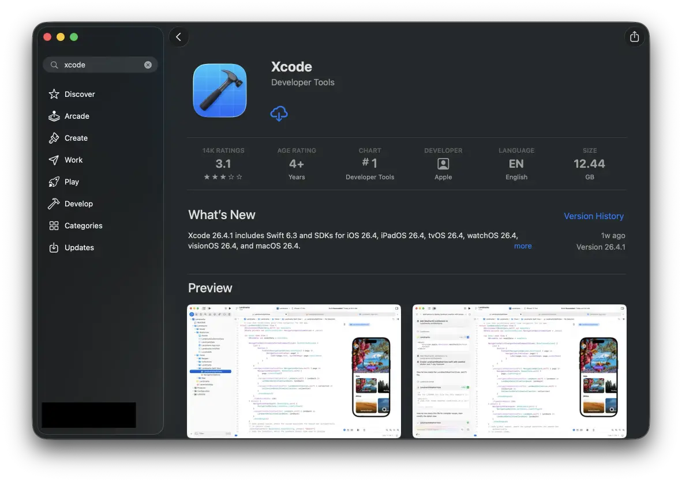Open the second Xcode preview screenshot

coord(519,371)
